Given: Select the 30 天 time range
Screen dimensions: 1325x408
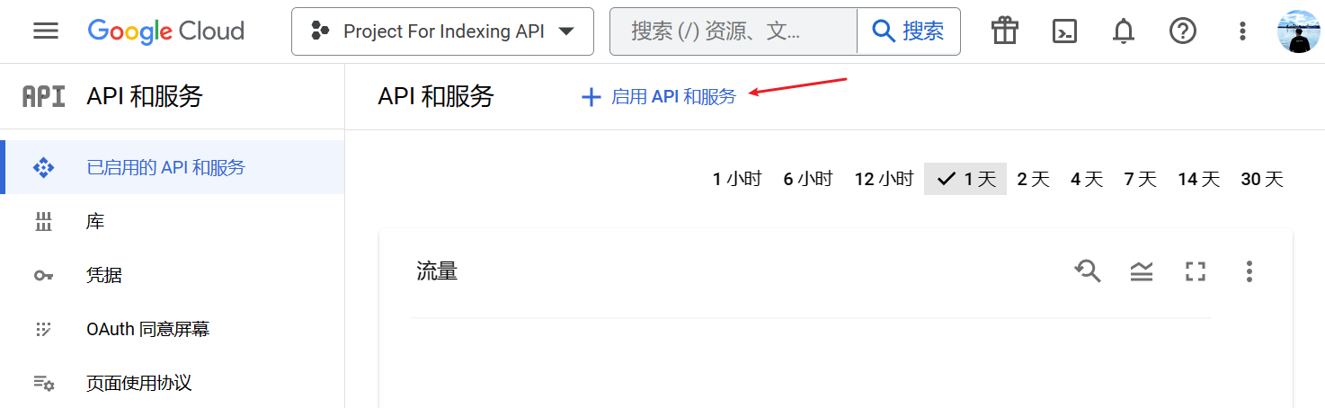Looking at the screenshot, I should 1262,179.
